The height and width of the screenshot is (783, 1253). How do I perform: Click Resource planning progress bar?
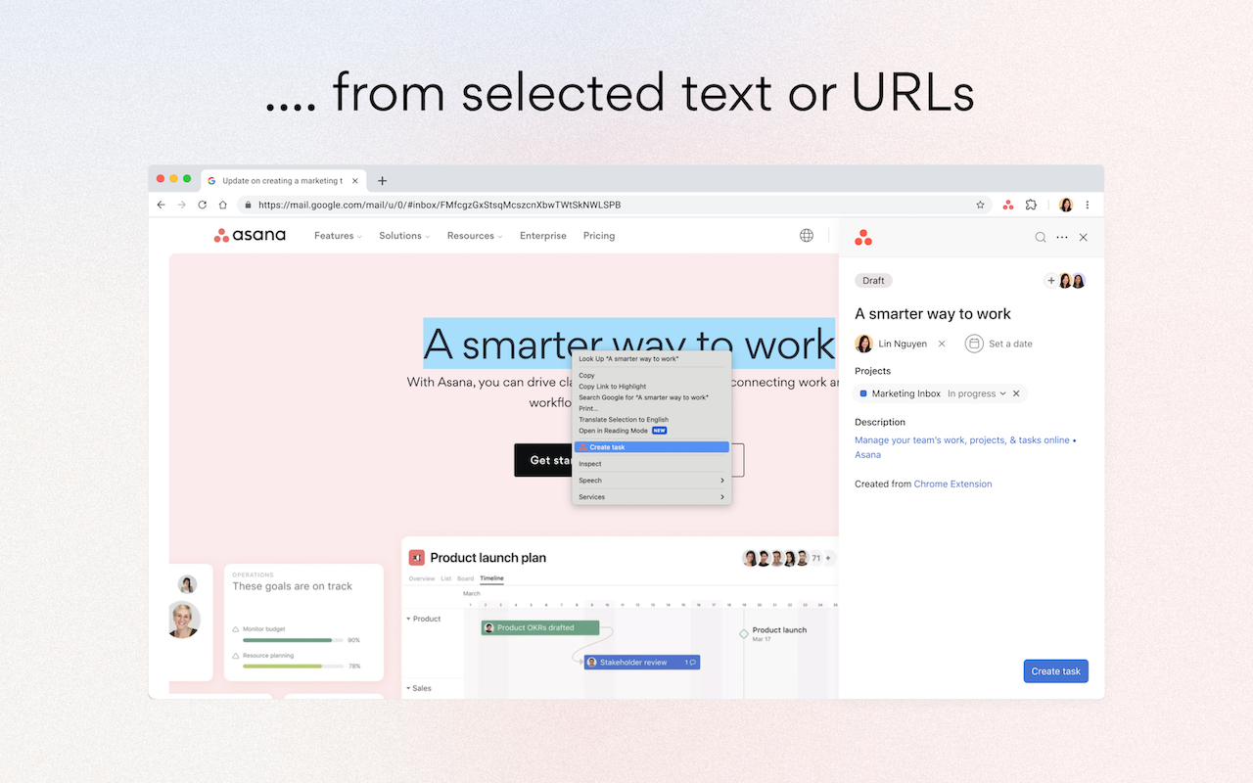pyautogui.click(x=293, y=666)
